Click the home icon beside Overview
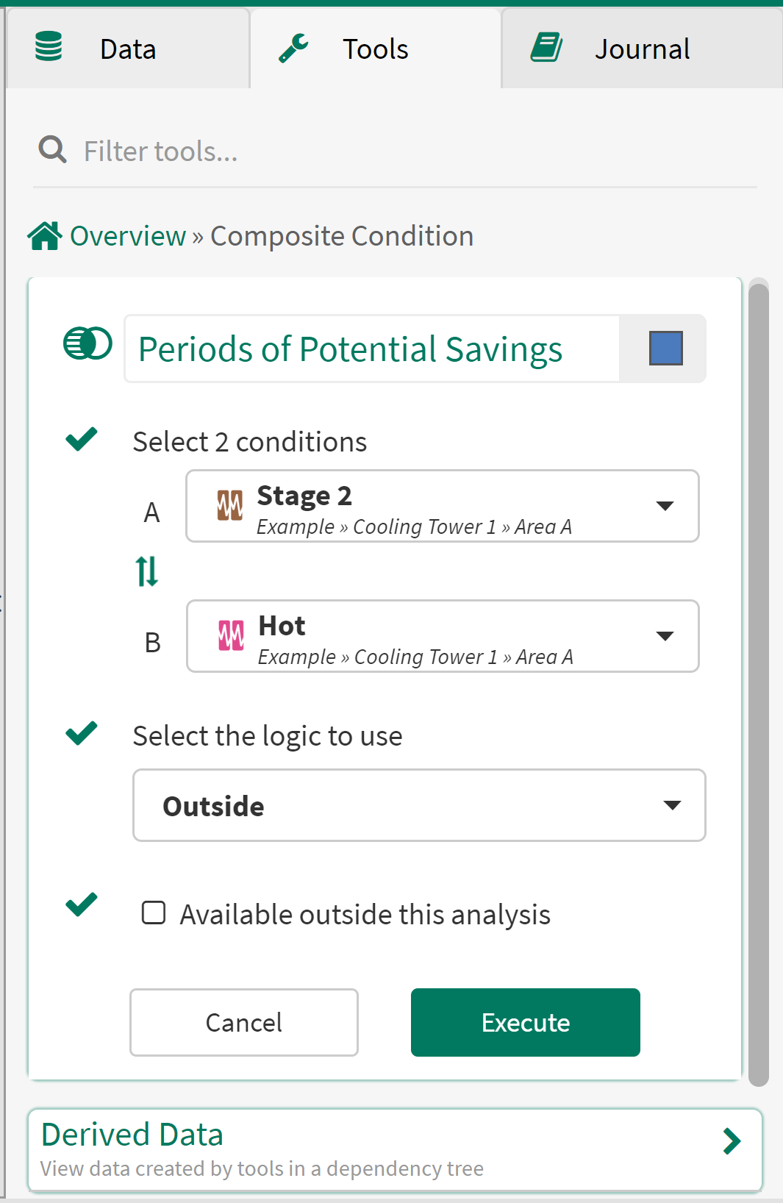This screenshot has width=783, height=1203. [44, 236]
